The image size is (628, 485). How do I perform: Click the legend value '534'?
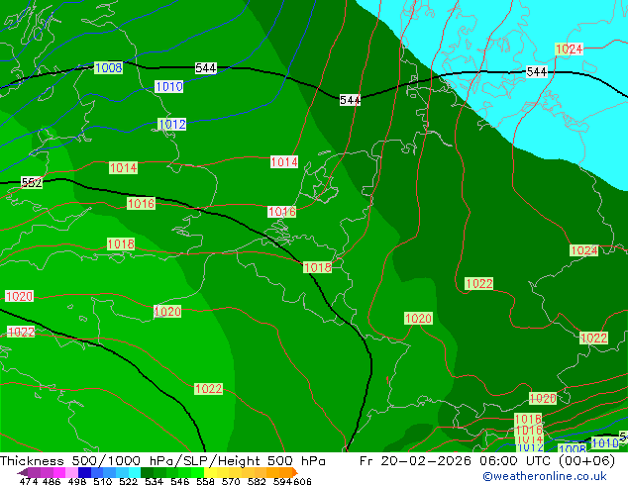tap(155, 481)
